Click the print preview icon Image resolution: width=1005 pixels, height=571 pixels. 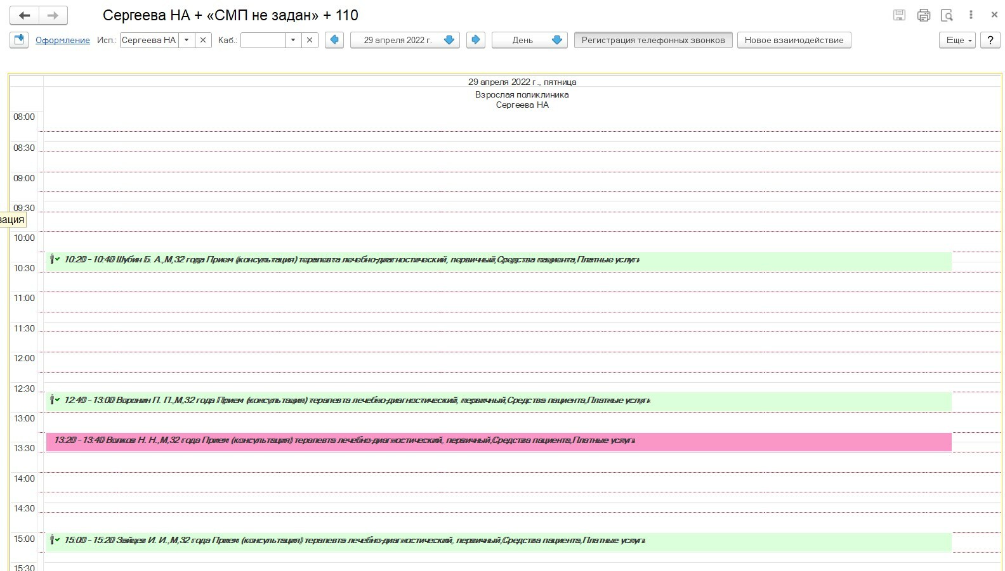click(x=947, y=15)
